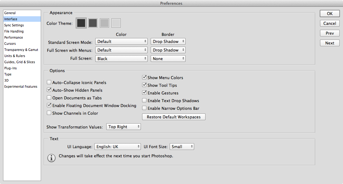Open Full Screen with Menus color dropdown

pos(121,50)
